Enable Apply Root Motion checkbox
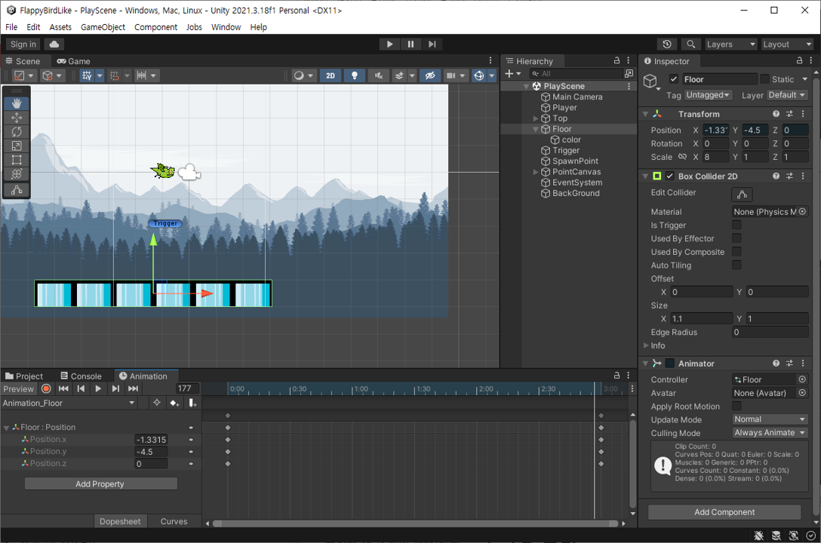821x543 pixels. [736, 406]
